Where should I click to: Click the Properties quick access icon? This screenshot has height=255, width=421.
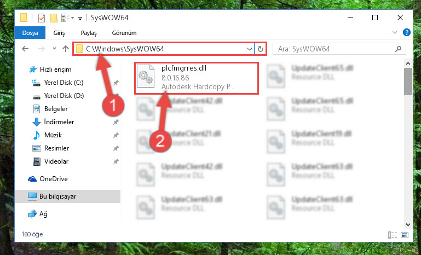pos(42,18)
